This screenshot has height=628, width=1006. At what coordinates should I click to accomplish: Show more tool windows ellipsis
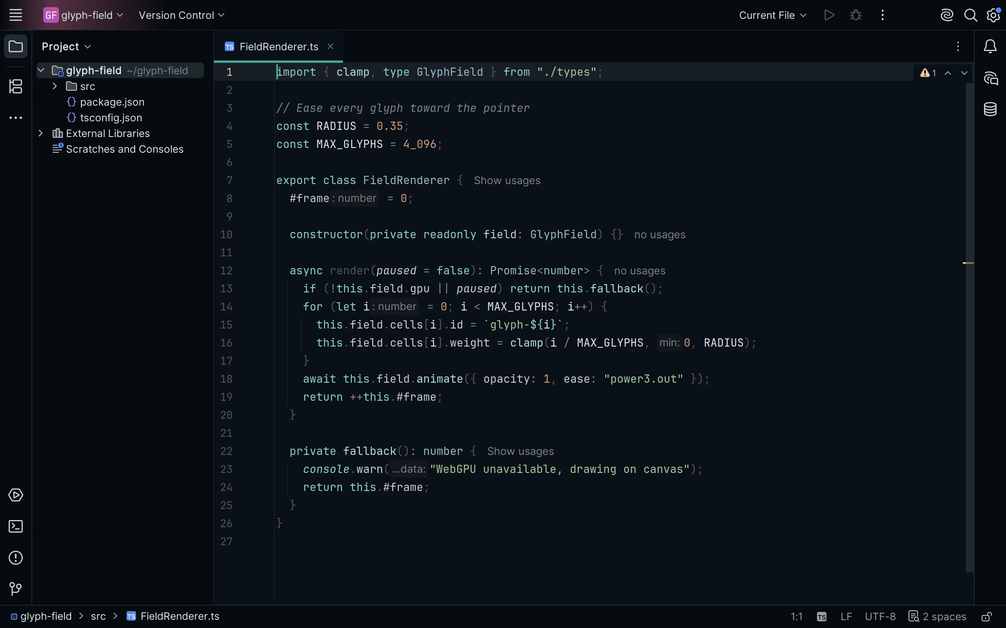pyautogui.click(x=15, y=118)
